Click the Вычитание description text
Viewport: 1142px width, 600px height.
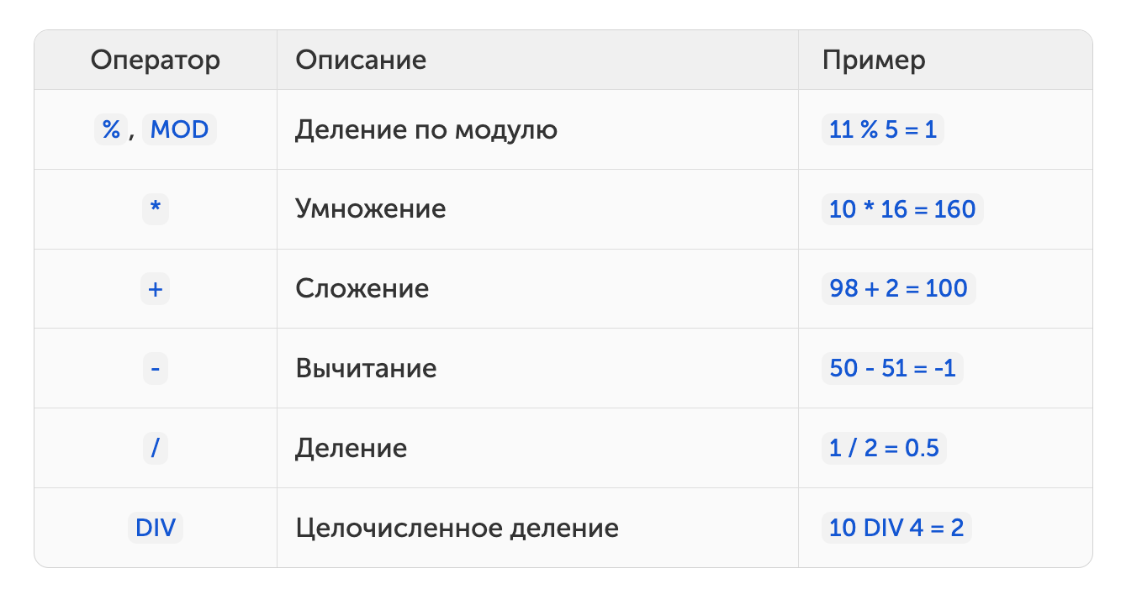tap(366, 369)
